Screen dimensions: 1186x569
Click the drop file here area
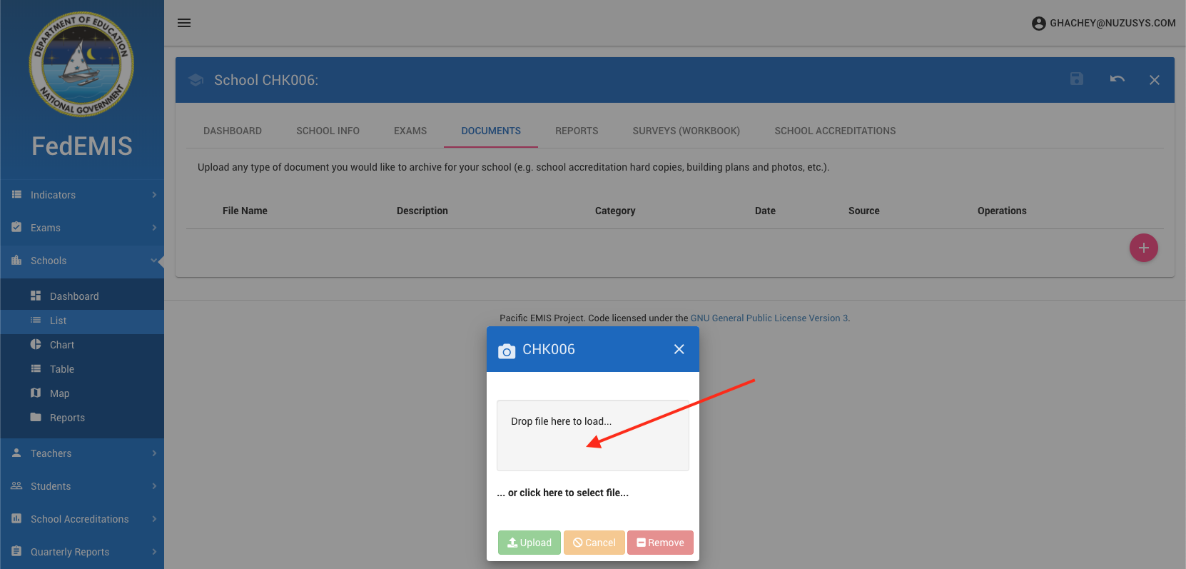(x=592, y=435)
